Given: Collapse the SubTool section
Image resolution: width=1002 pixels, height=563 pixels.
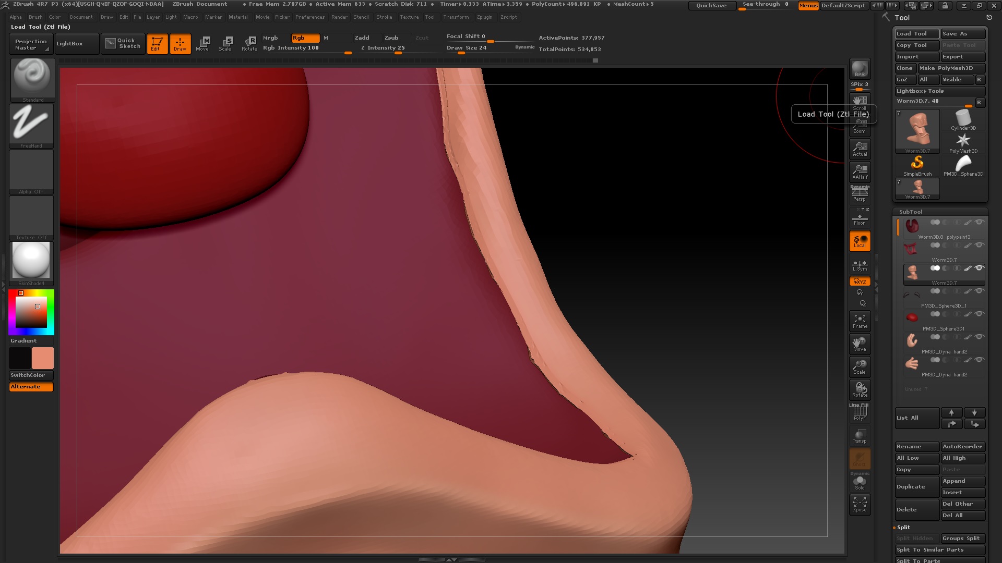Looking at the screenshot, I should click(911, 212).
